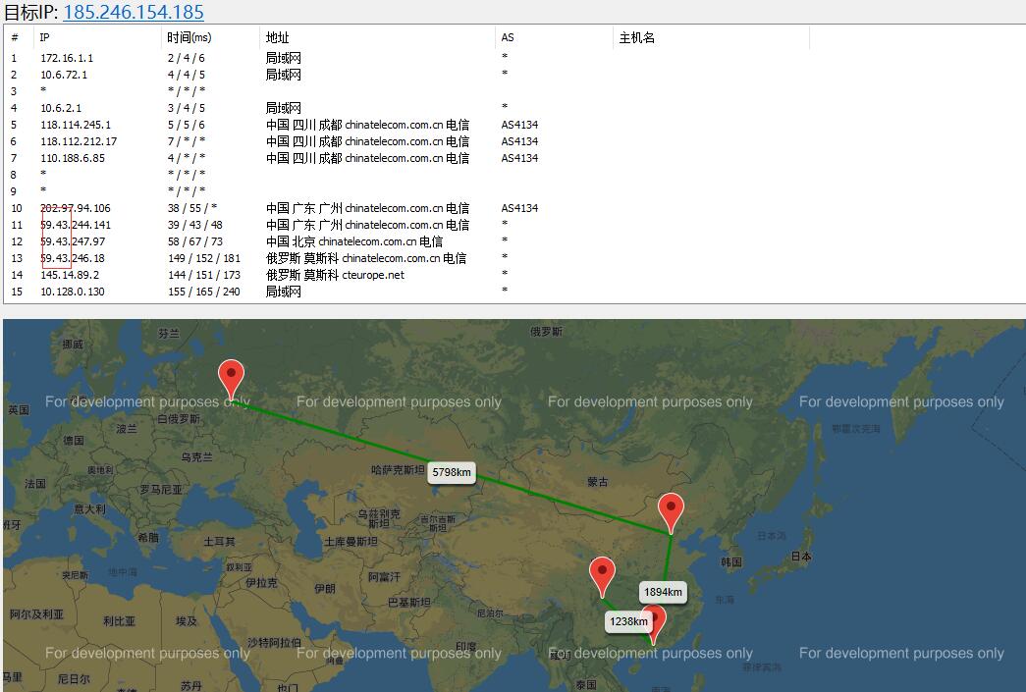Sort by the 主机名 column header
The height and width of the screenshot is (692, 1026).
(711, 38)
